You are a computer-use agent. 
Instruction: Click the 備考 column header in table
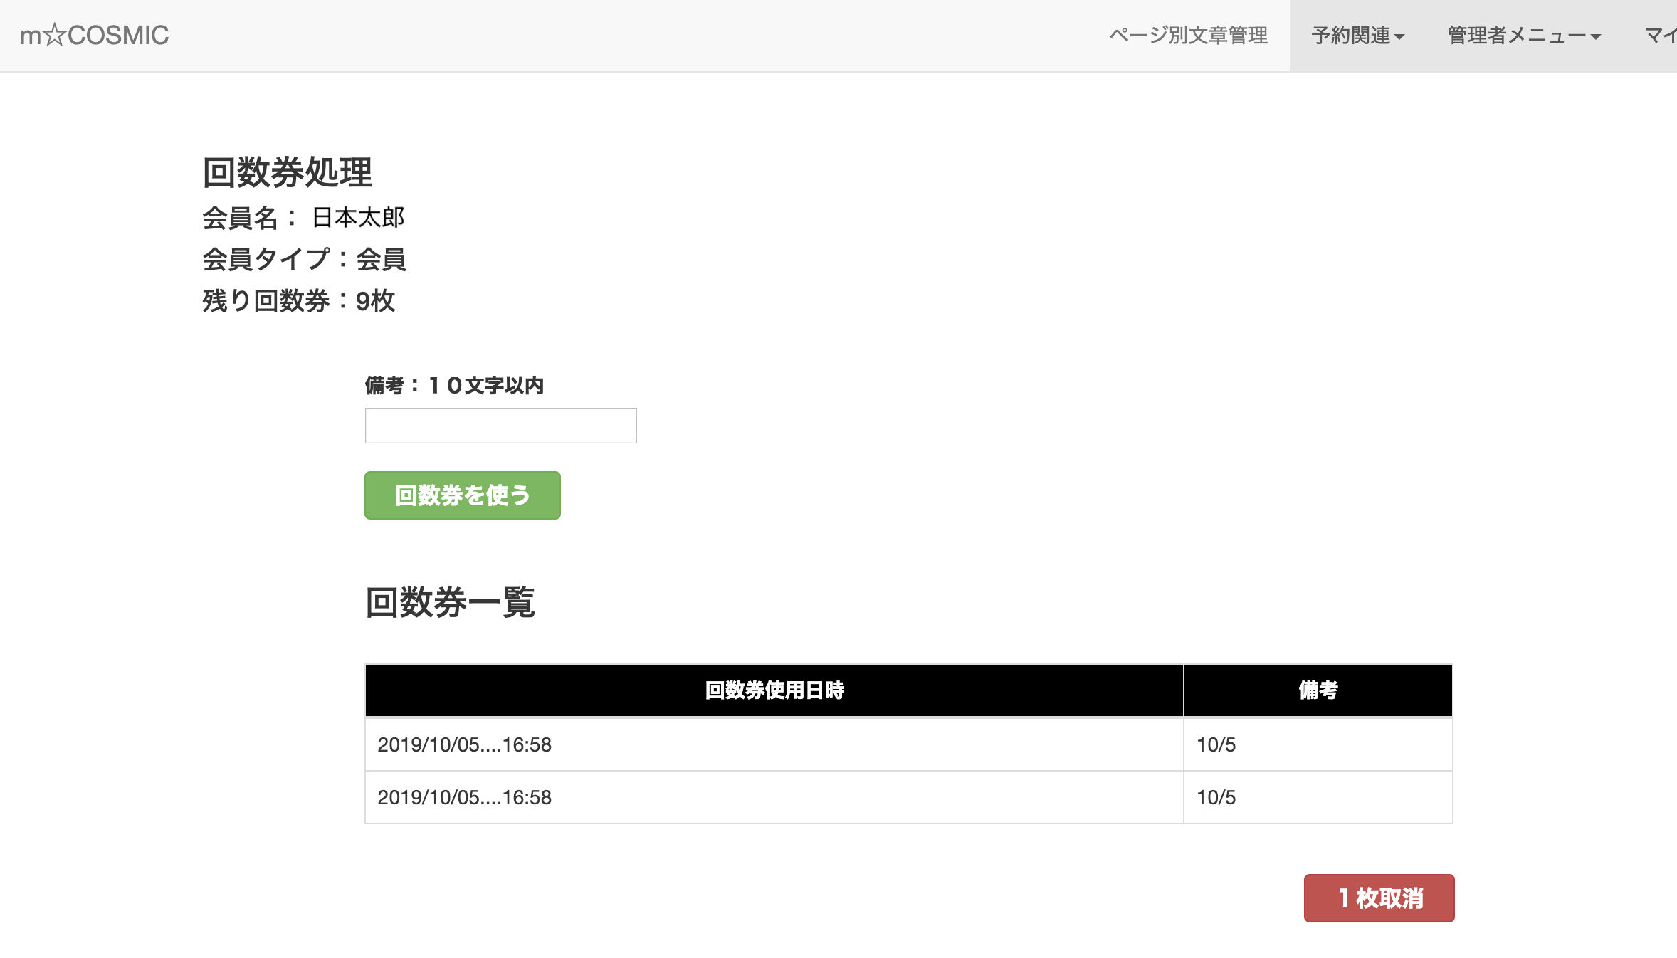coord(1318,690)
